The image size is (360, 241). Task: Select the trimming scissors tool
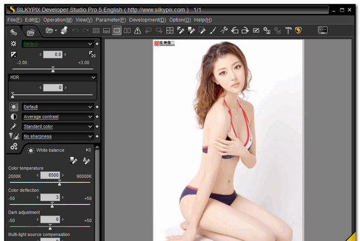coord(224,30)
